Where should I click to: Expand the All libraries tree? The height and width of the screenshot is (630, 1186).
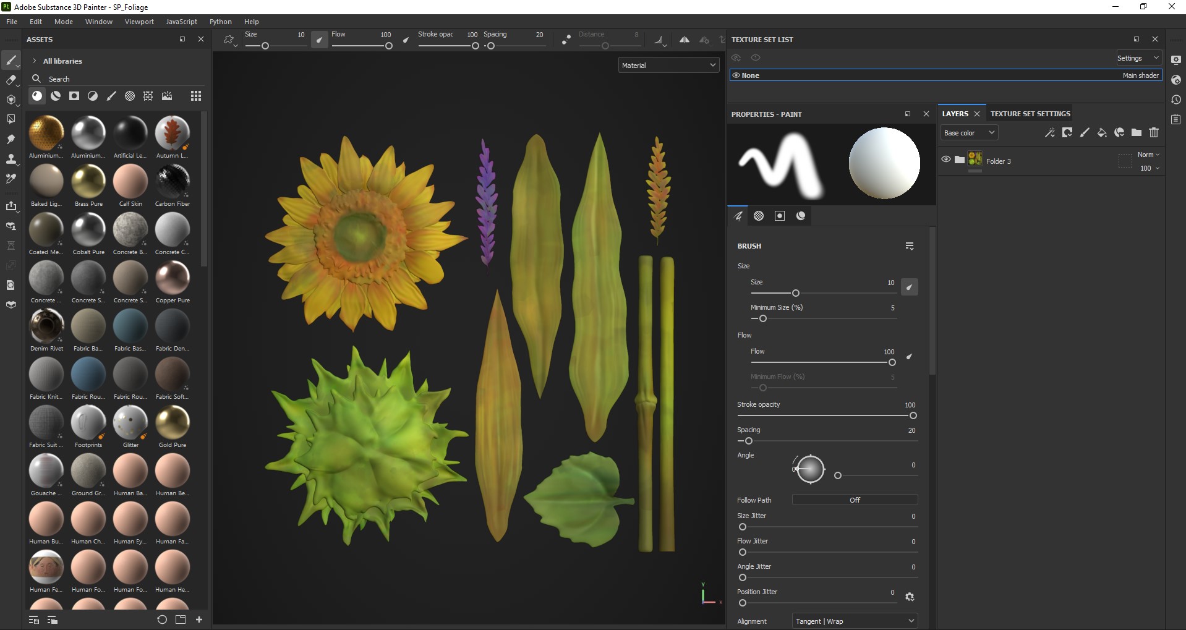35,61
